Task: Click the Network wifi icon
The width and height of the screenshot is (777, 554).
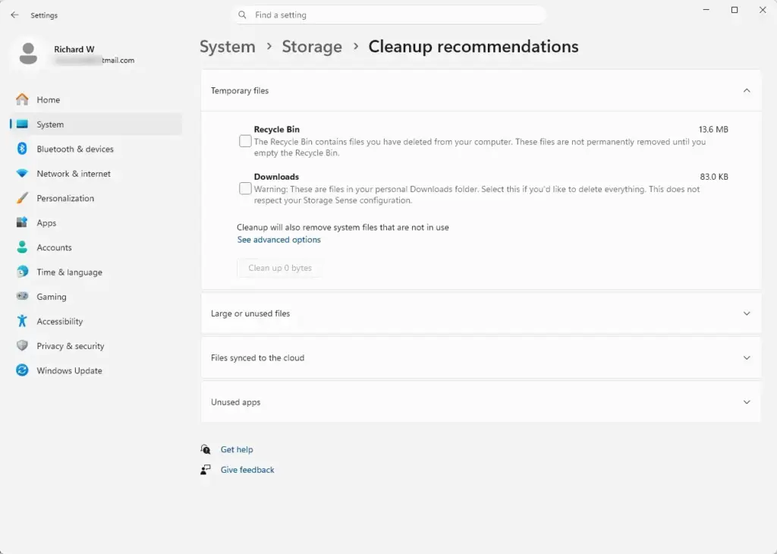Action: pyautogui.click(x=22, y=174)
